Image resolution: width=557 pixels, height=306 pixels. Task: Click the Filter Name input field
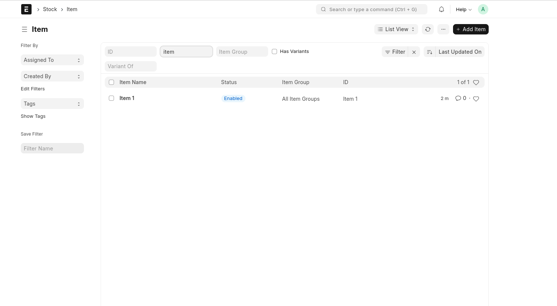52,149
